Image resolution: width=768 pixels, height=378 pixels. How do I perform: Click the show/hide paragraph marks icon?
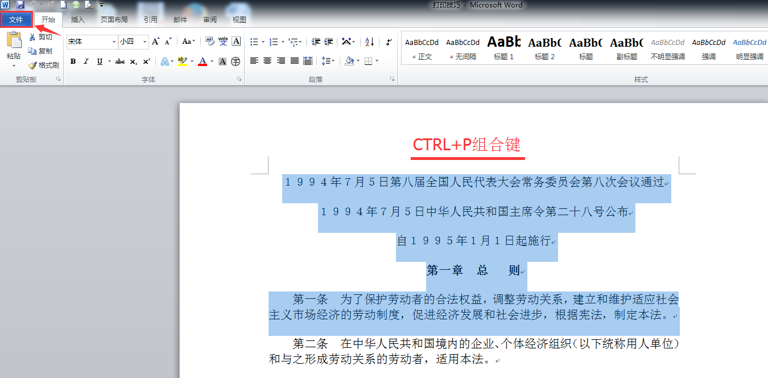[388, 42]
